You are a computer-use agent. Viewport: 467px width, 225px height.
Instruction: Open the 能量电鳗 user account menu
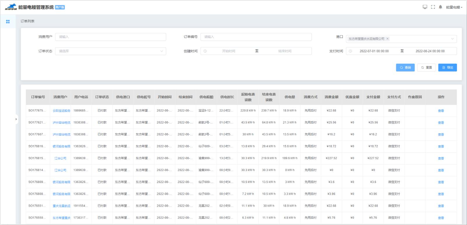click(x=454, y=7)
